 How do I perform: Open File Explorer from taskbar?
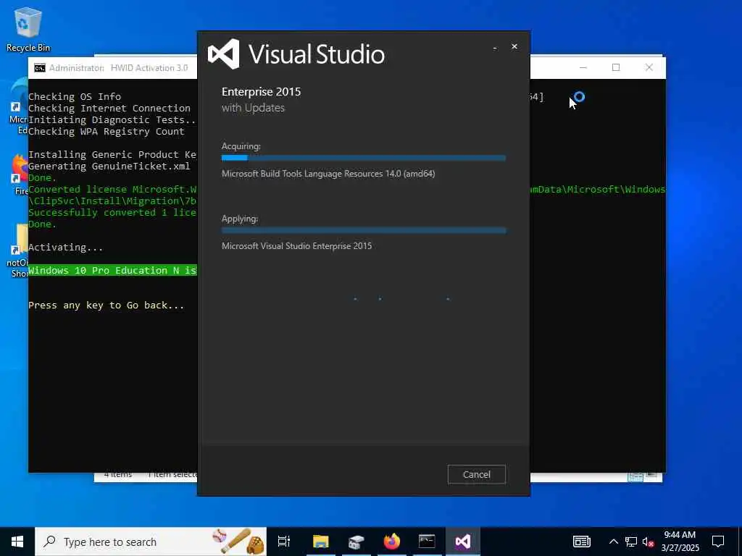tap(320, 542)
